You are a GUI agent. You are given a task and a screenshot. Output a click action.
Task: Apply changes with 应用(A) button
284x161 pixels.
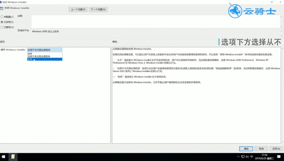(x=276, y=149)
